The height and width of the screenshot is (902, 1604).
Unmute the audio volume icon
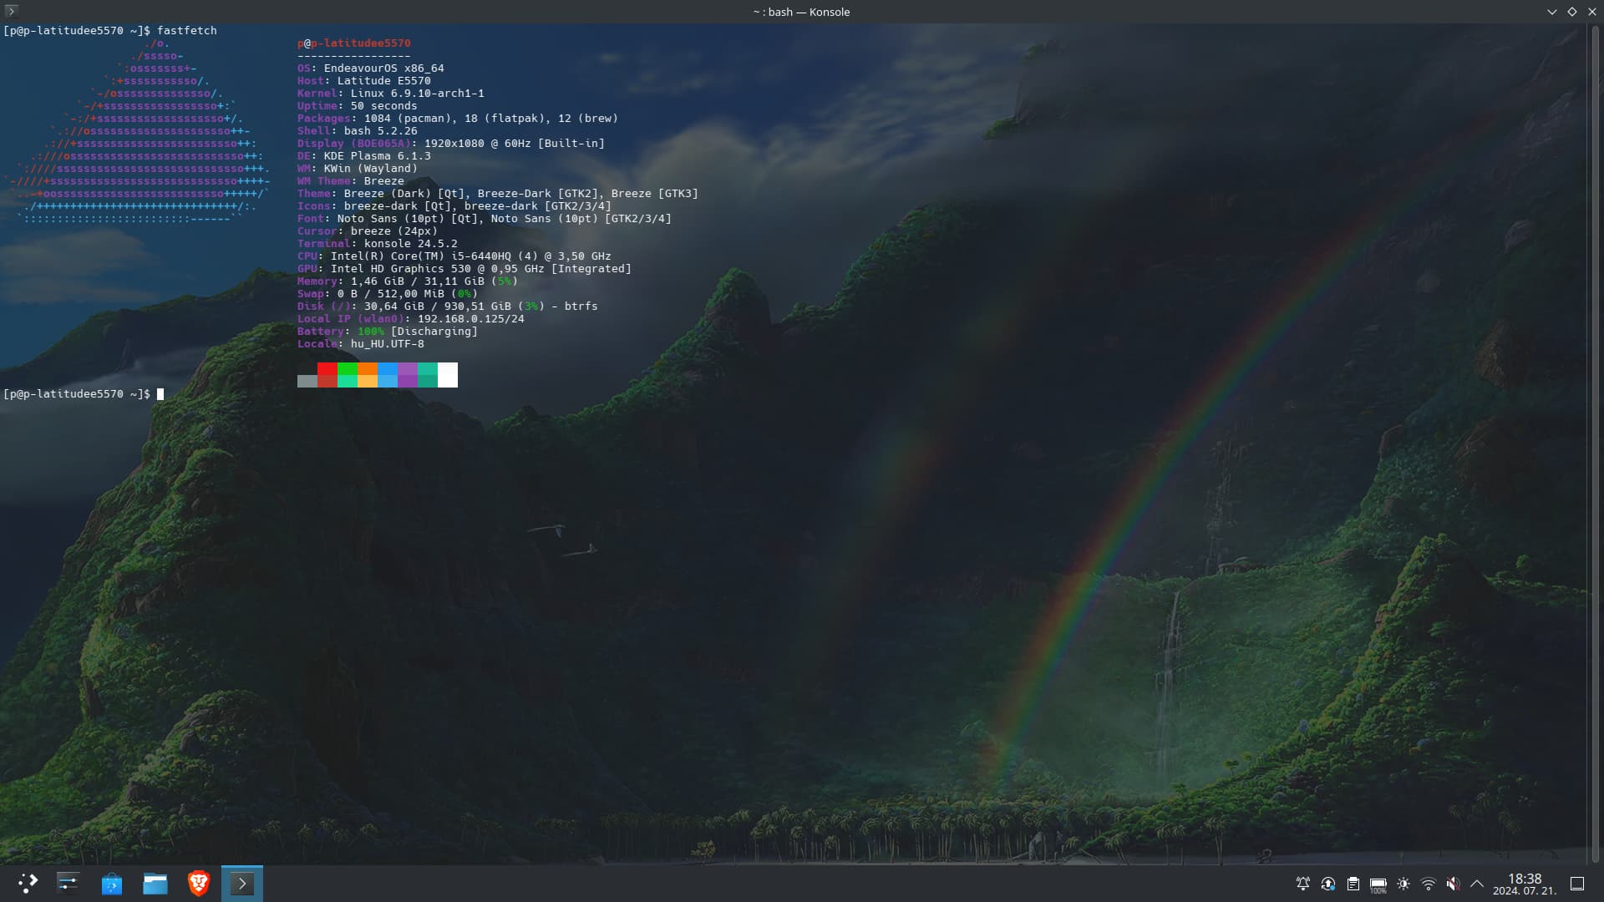[x=1453, y=884]
